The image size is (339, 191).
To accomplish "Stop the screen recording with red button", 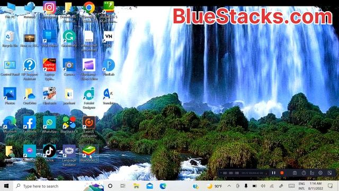I will coord(282,173).
